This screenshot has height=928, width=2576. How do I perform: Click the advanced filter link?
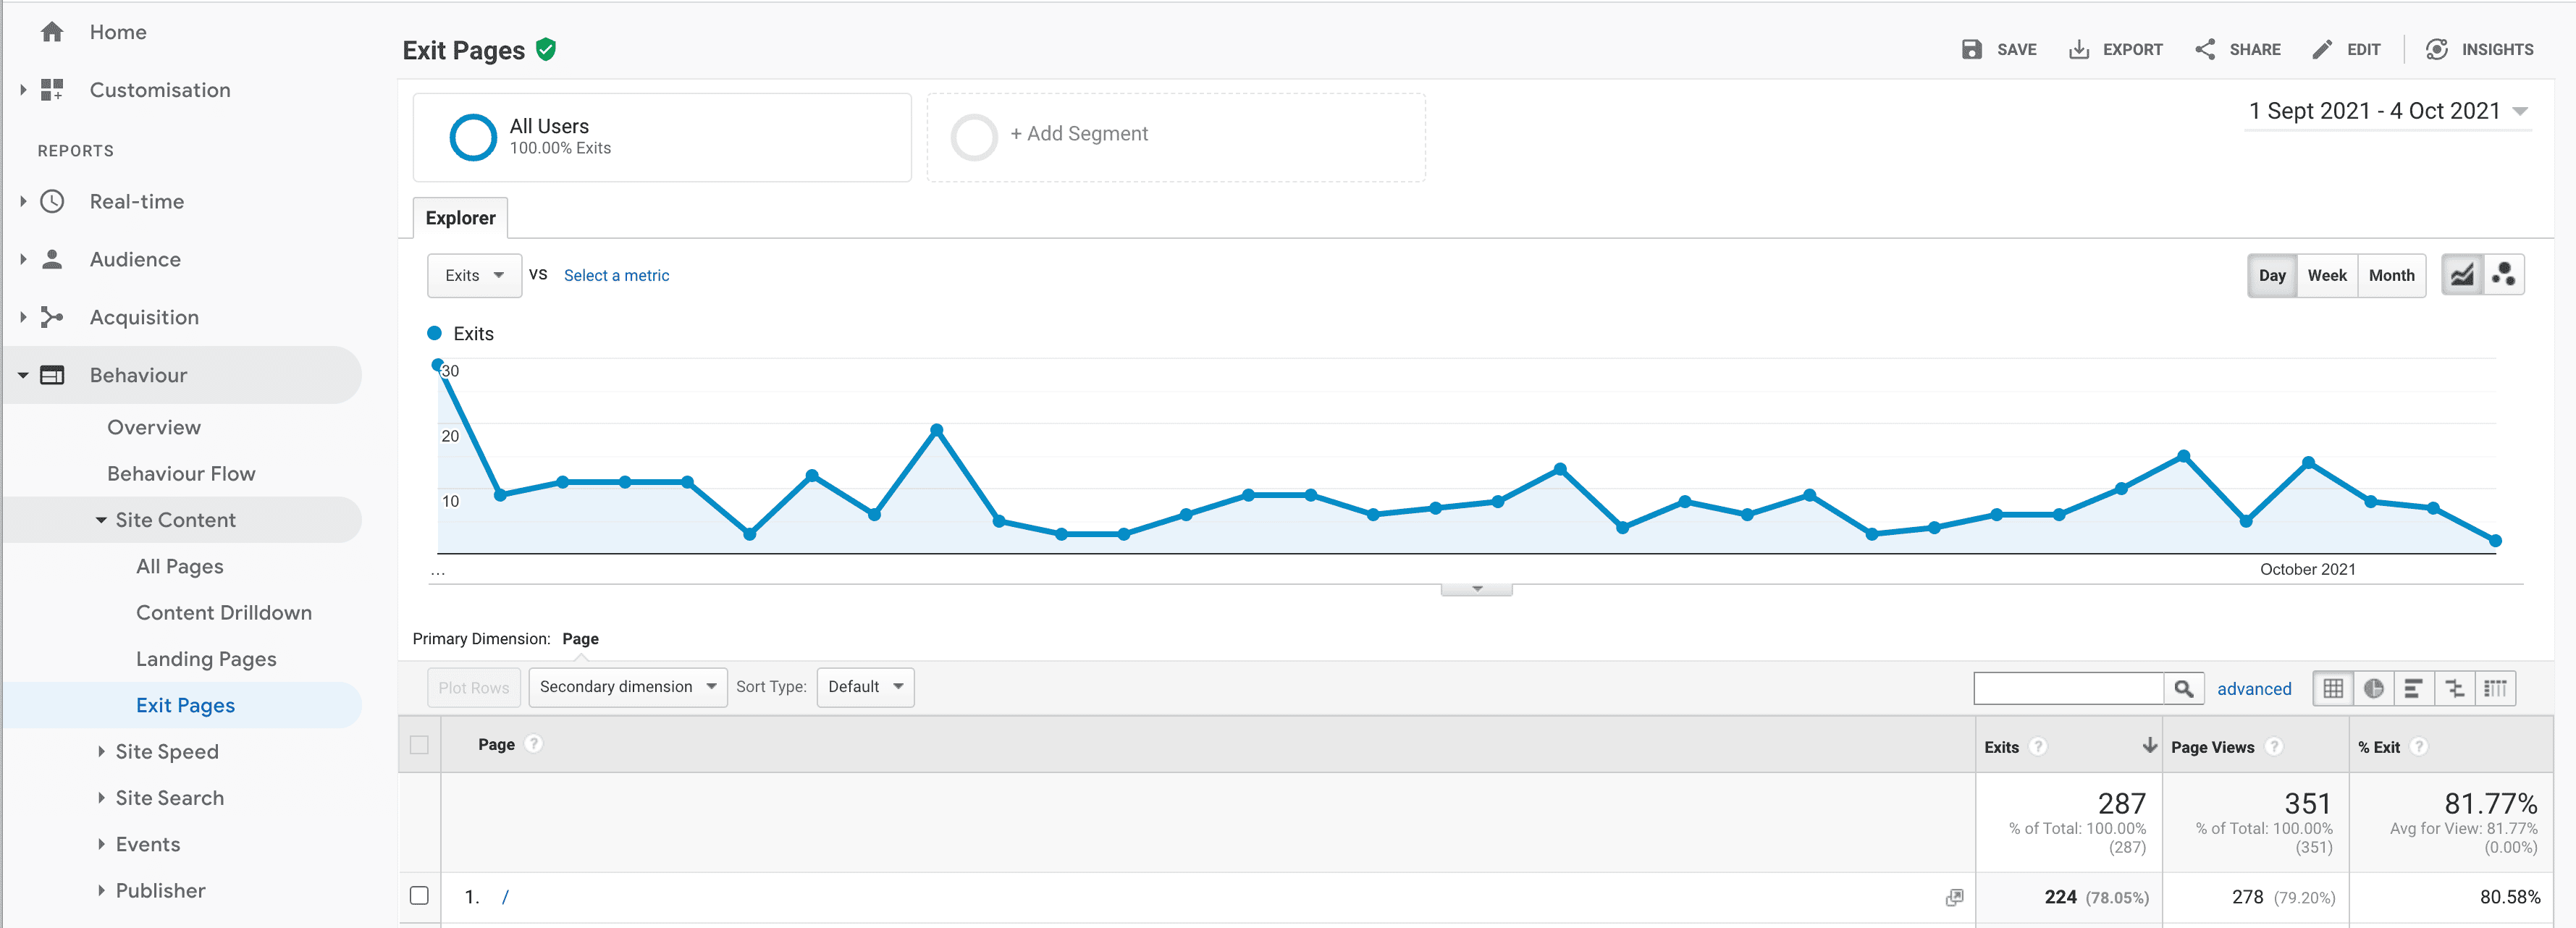pos(2253,689)
